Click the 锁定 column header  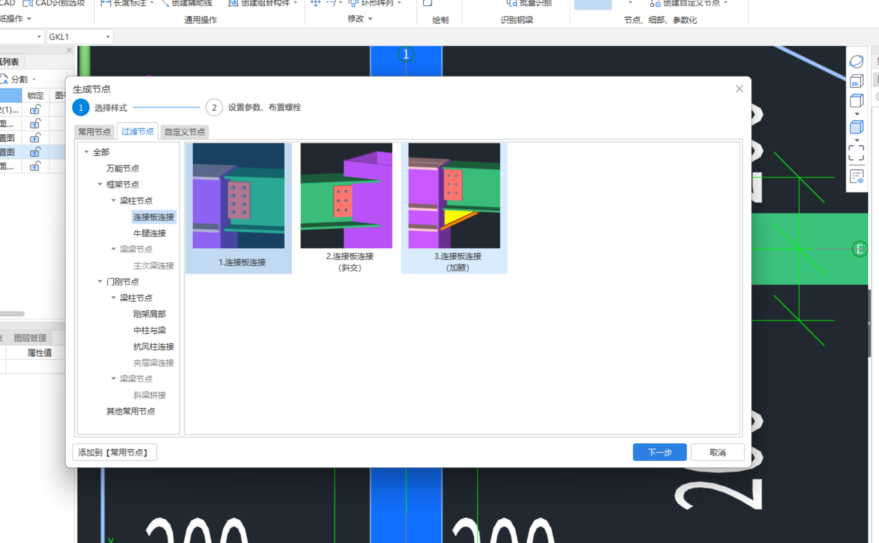point(36,95)
